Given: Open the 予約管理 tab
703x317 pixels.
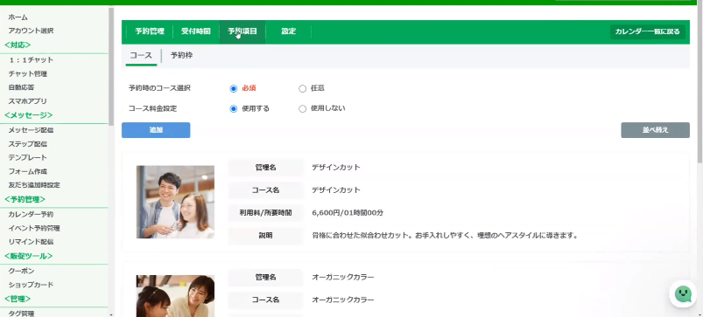Looking at the screenshot, I should pyautogui.click(x=150, y=31).
